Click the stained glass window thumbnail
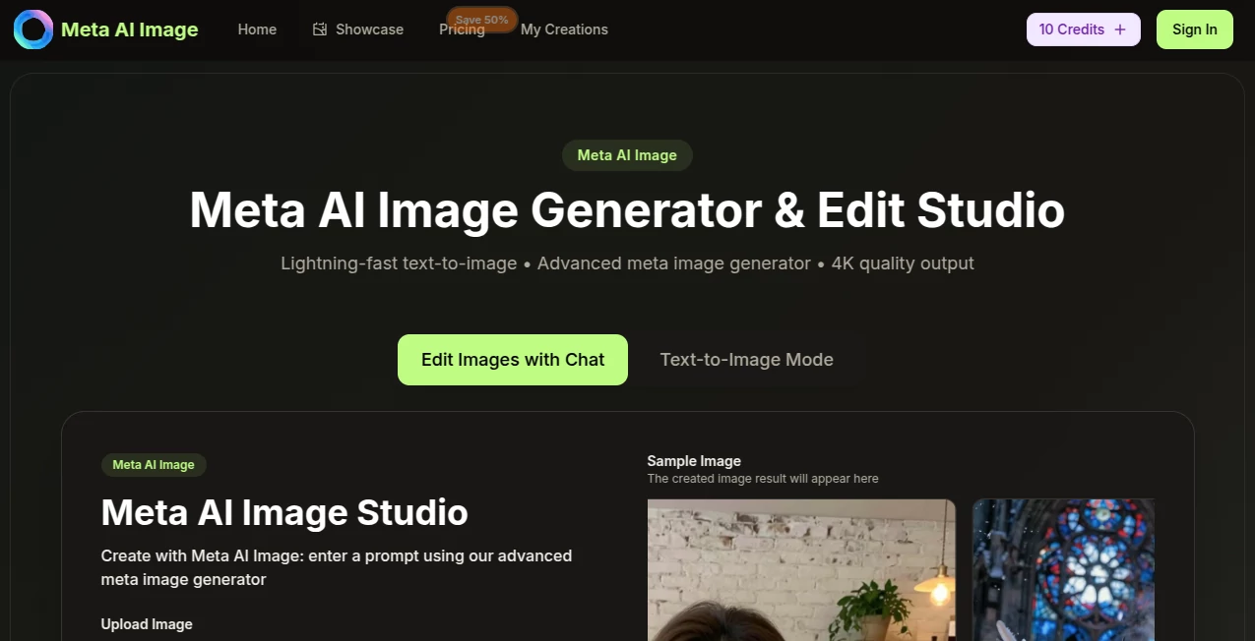Image resolution: width=1255 pixels, height=641 pixels. click(x=1063, y=570)
